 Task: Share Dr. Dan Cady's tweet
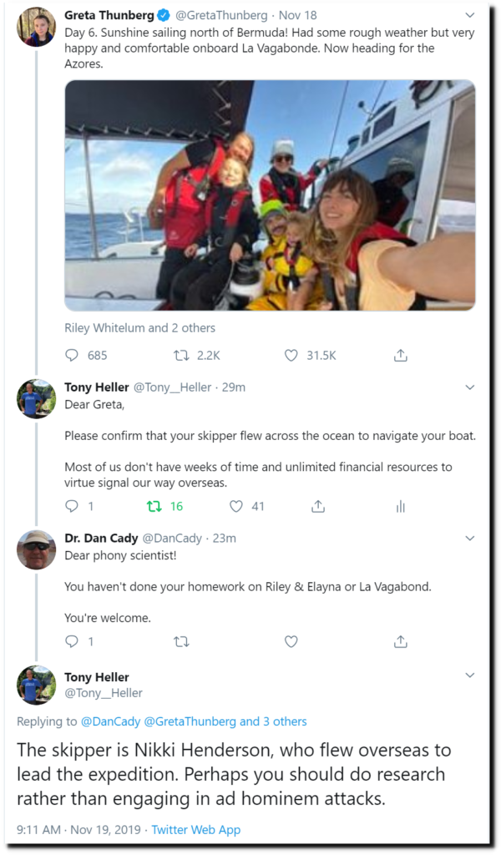[x=401, y=641]
